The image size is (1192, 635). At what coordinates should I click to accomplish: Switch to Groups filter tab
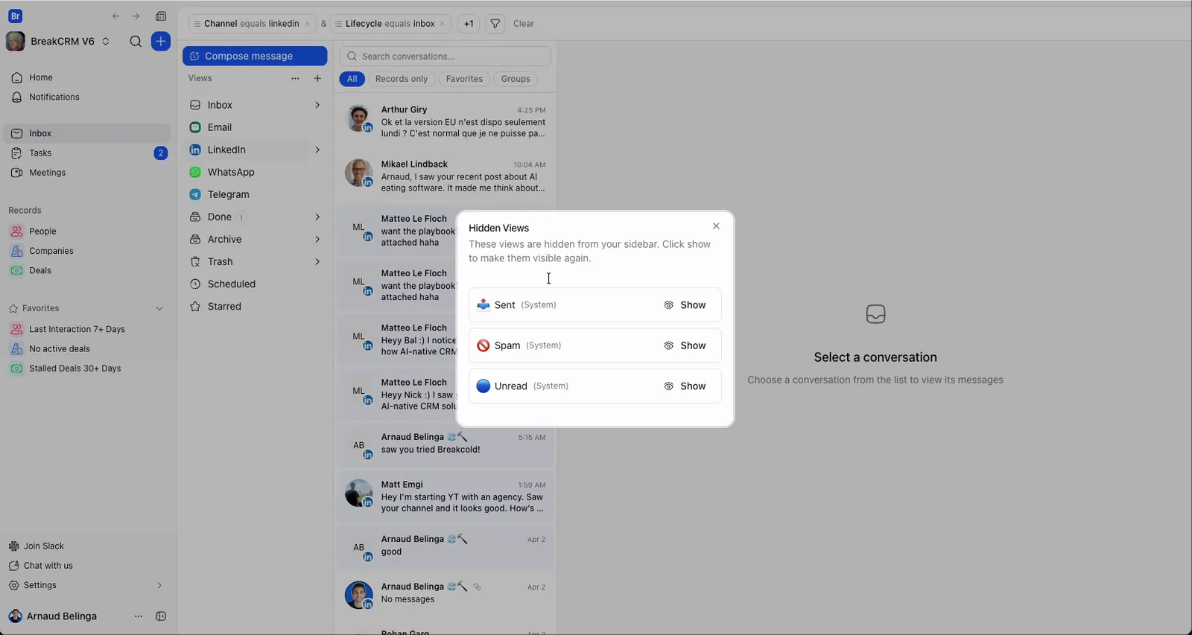pyautogui.click(x=516, y=79)
